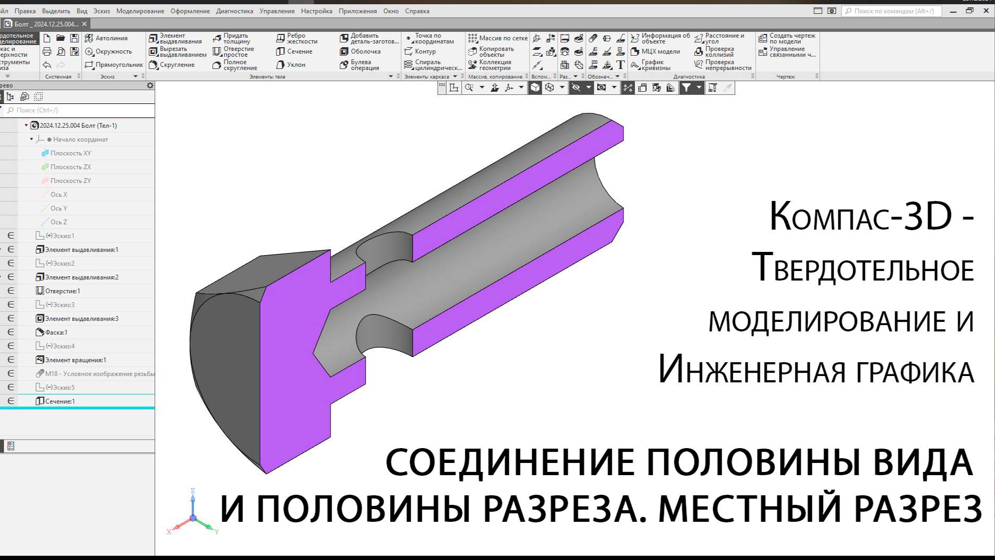Toggle the hide-objects crossed eye button
The width and height of the screenshot is (995, 560).
(x=576, y=87)
